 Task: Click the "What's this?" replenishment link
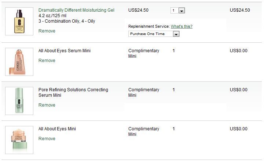pyautogui.click(x=181, y=26)
